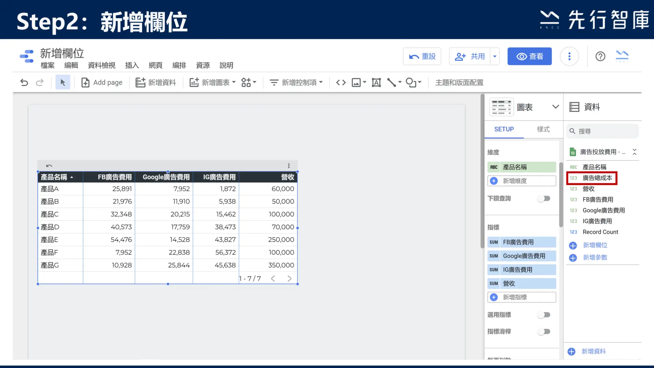
Task: Collapse the 廣告投放費用 data source
Action: (x=635, y=152)
